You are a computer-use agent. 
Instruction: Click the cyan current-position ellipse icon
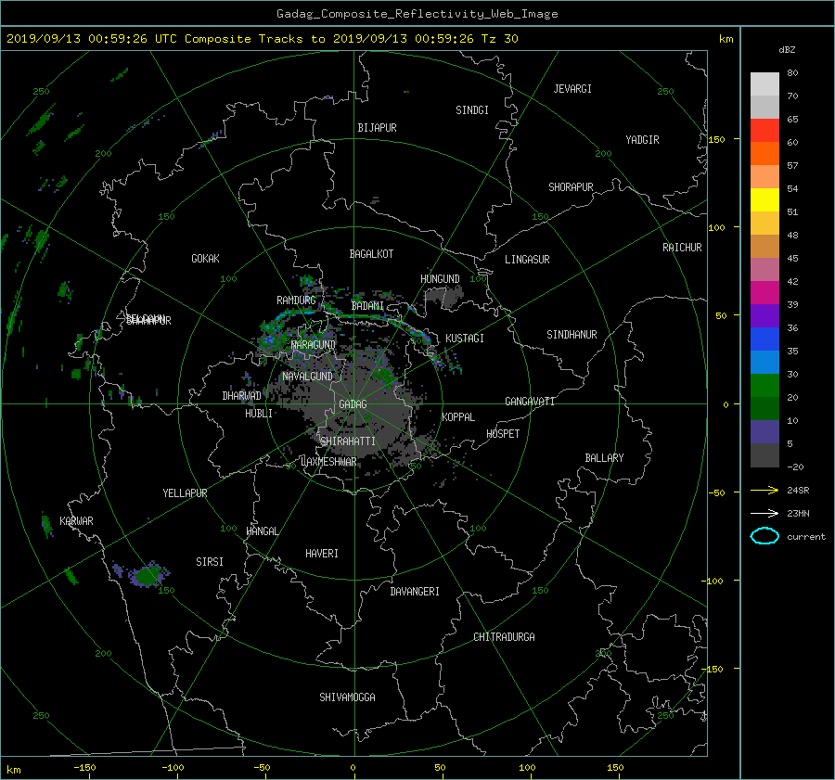(x=764, y=536)
